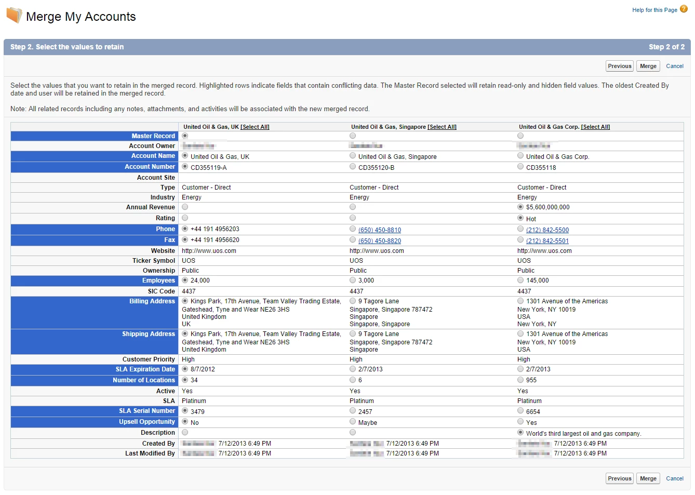Click Select All for United Oil & Gas, UK

255,127
